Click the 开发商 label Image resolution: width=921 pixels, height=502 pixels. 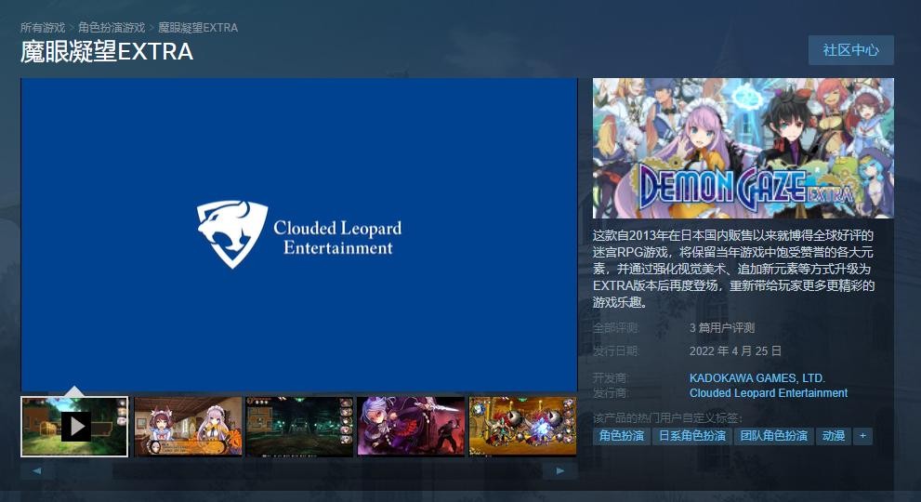[611, 378]
